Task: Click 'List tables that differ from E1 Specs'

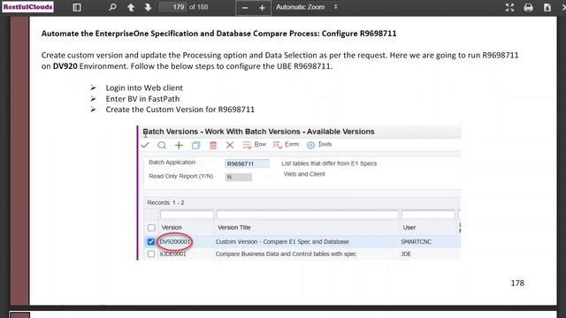Action: (329, 163)
